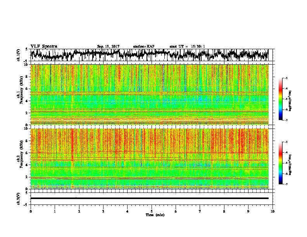Image resolution: width=307 pixels, height=237 pixels.
Task: Click the "-3" tick on ch.1 colorbar
Action: pyautogui.click(x=286, y=78)
